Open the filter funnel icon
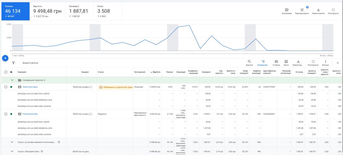 [x=13, y=63]
